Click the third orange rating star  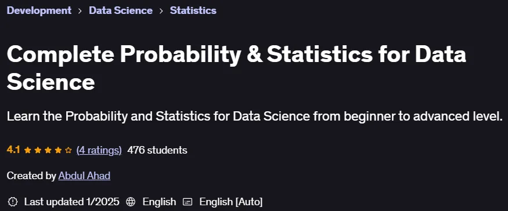48,151
